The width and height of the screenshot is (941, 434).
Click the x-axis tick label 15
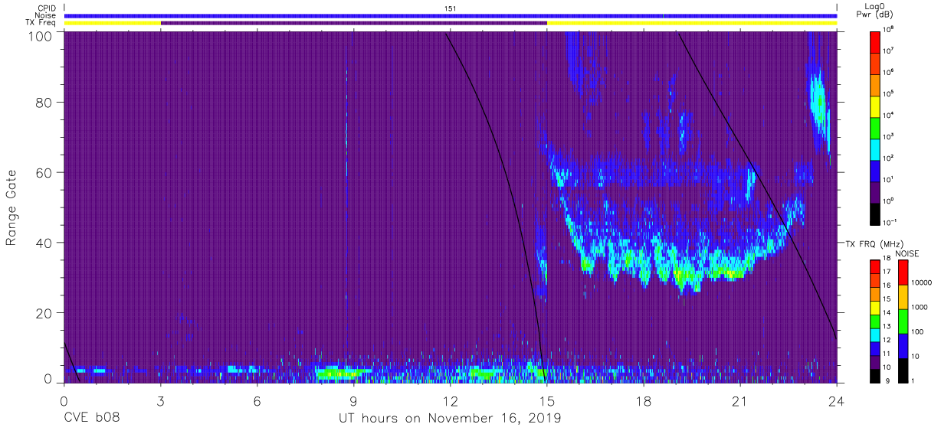pyautogui.click(x=547, y=401)
